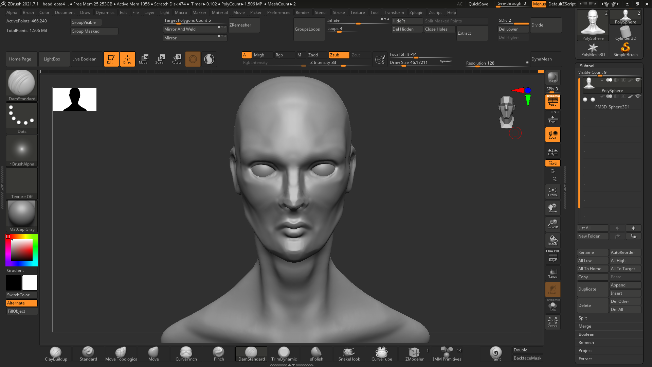Expand the Boolean subtool section
The width and height of the screenshot is (652, 367).
[586, 334]
